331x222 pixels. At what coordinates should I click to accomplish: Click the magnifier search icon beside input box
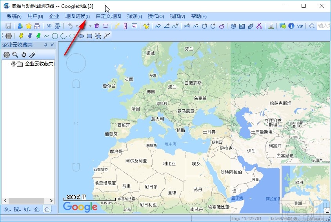point(312,26)
